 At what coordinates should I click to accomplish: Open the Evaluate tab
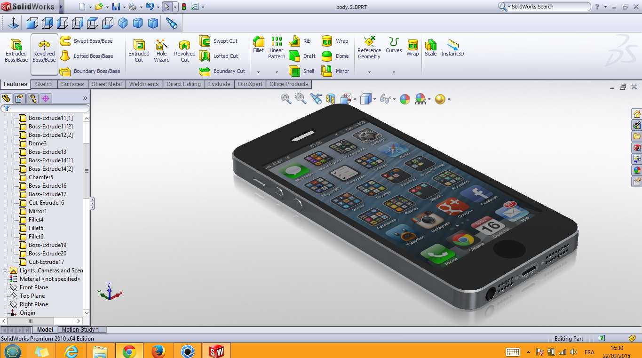[x=220, y=84]
